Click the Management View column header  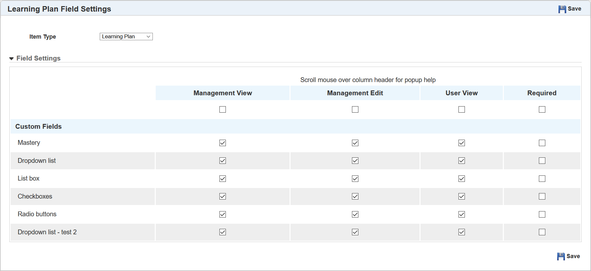point(223,93)
